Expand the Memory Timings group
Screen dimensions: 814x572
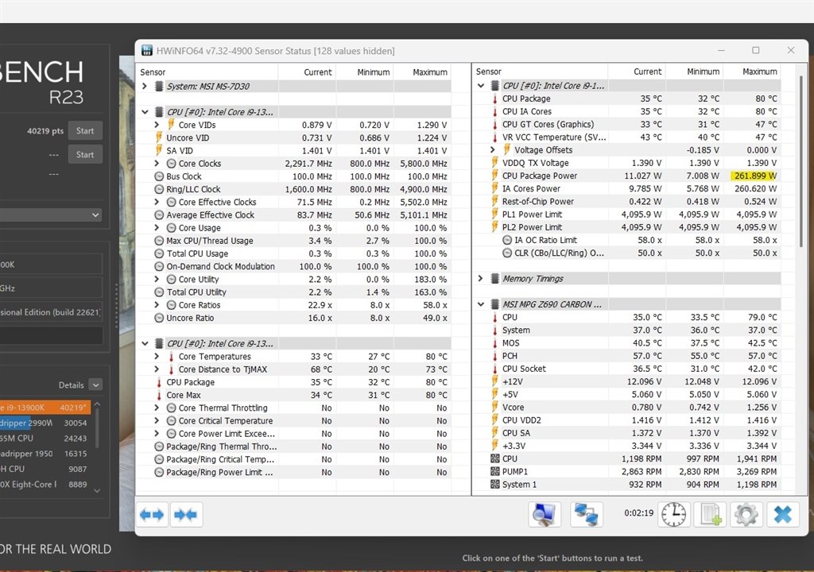(x=481, y=279)
